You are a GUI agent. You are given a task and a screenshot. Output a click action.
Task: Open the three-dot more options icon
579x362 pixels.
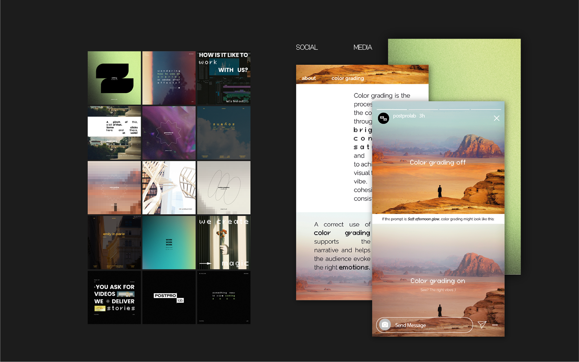(495, 325)
